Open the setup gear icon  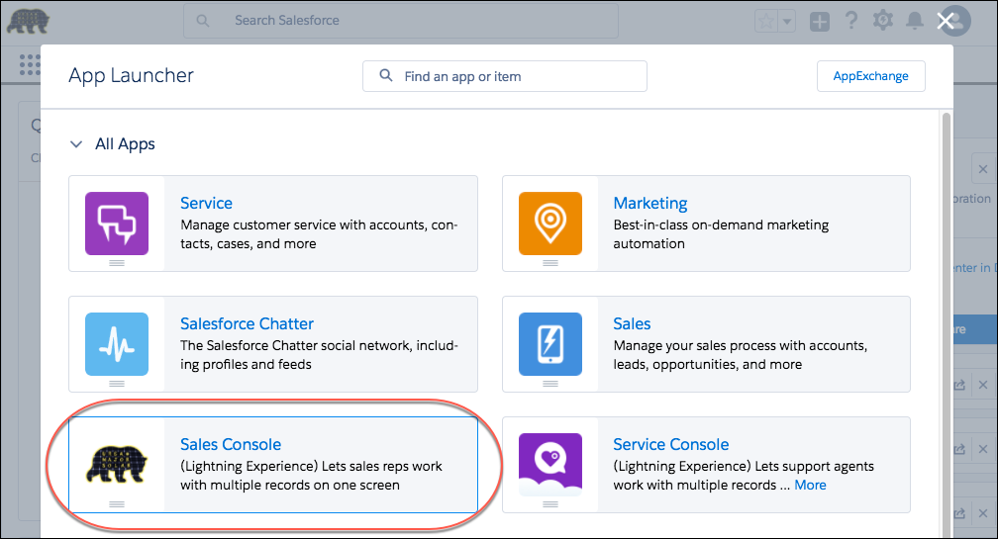coord(883,21)
